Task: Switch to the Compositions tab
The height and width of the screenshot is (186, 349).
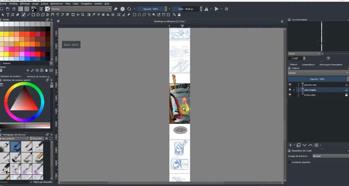Action: click(x=308, y=64)
